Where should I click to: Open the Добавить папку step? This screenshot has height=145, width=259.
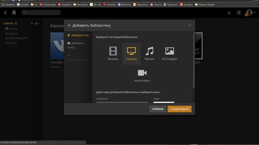tap(75, 45)
